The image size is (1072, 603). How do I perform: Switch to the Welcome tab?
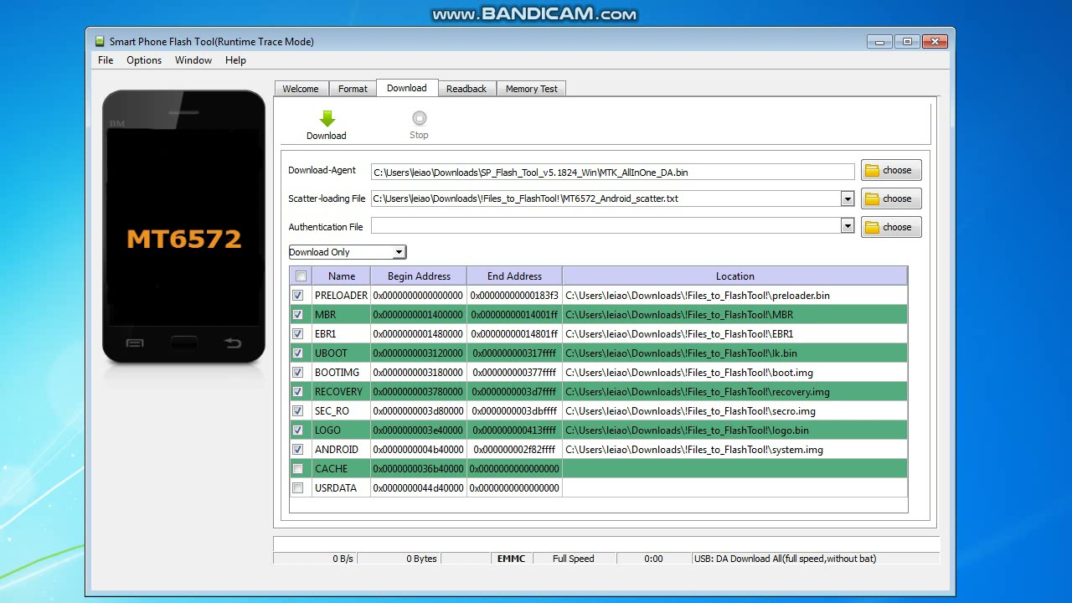tap(301, 89)
